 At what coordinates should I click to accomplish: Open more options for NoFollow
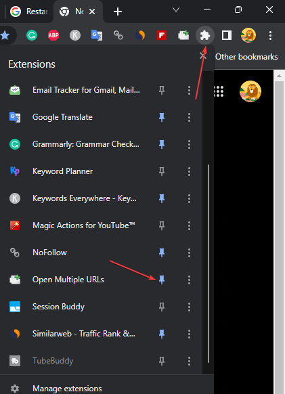(x=190, y=253)
